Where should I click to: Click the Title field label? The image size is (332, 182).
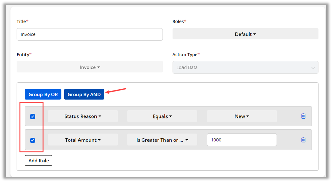21,21
